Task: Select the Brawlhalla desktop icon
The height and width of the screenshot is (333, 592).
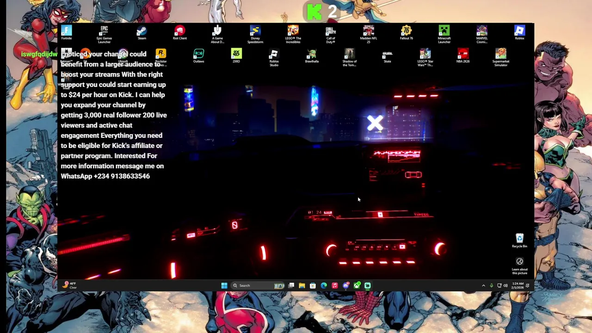Action: tap(312, 56)
